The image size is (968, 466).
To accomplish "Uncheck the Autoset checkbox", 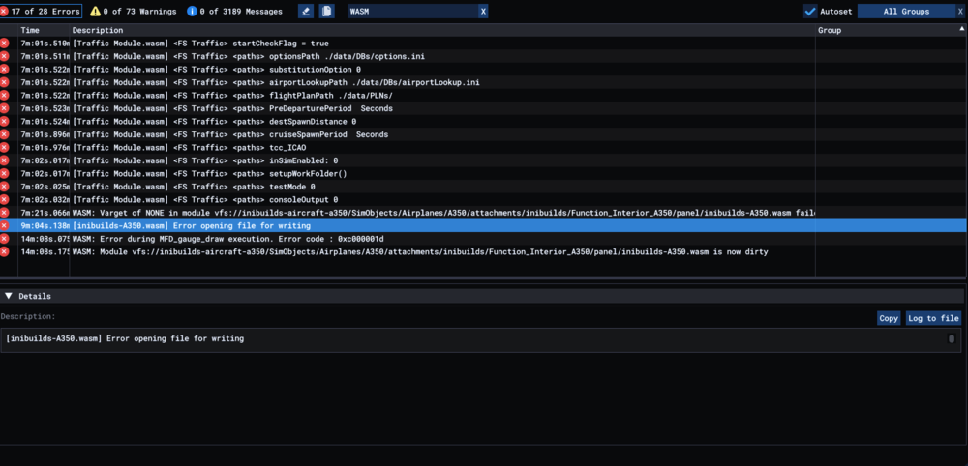I will pos(810,12).
